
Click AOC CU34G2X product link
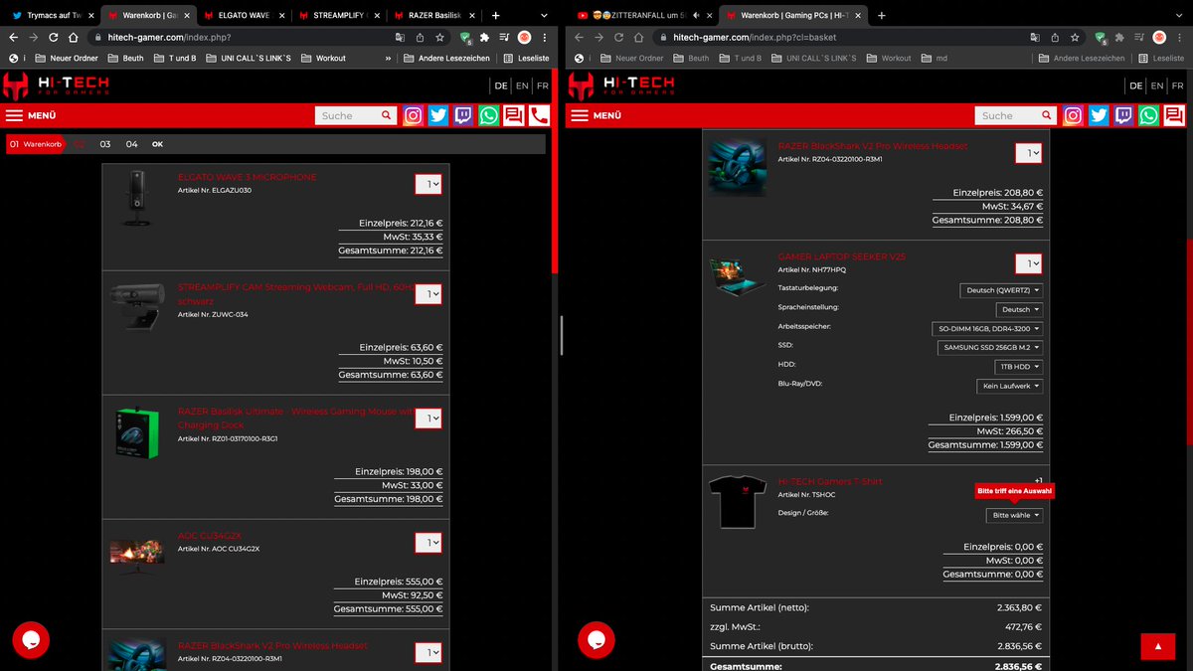click(210, 535)
